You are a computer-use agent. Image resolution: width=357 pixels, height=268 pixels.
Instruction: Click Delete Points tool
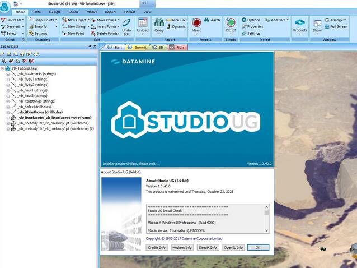tap(105, 33)
